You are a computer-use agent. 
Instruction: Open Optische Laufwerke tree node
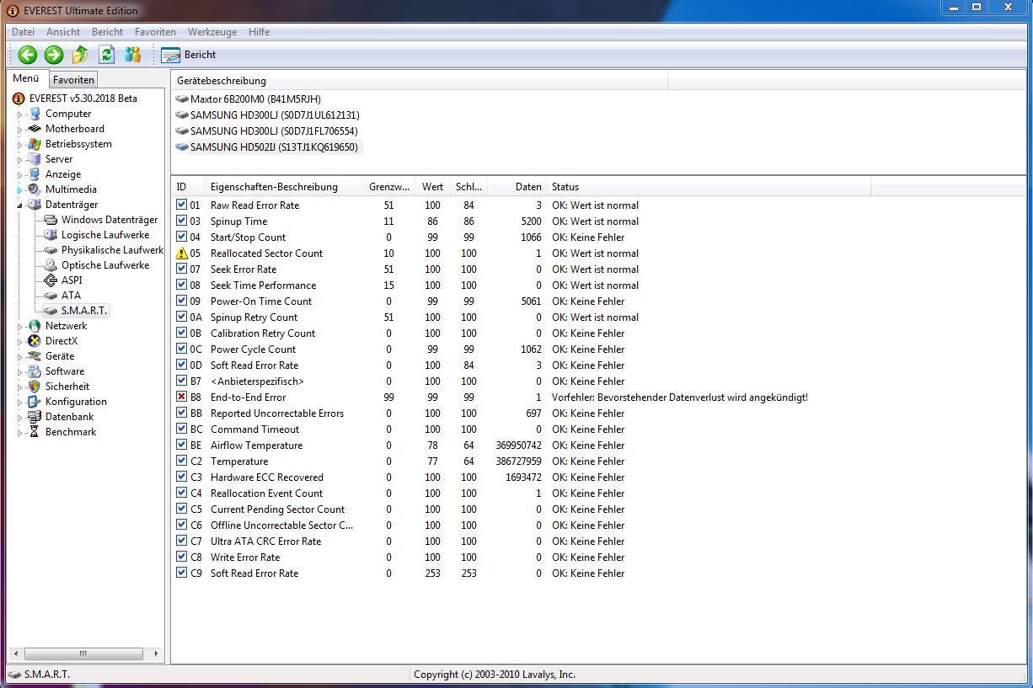pyautogui.click(x=105, y=265)
